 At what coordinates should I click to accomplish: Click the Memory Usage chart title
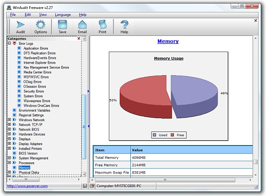pos(169,58)
